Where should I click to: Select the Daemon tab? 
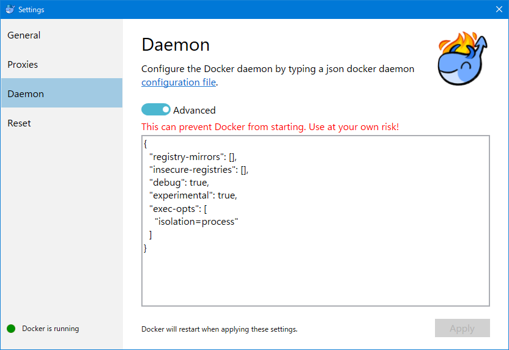(x=62, y=93)
